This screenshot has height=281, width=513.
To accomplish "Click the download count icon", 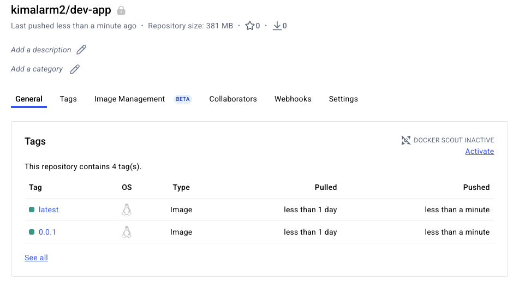I will click(x=277, y=26).
